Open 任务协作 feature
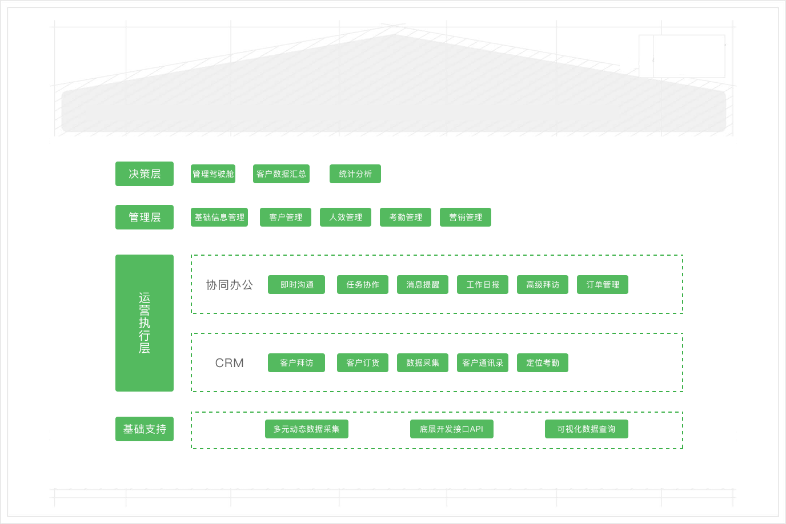This screenshot has width=786, height=524. (x=362, y=285)
